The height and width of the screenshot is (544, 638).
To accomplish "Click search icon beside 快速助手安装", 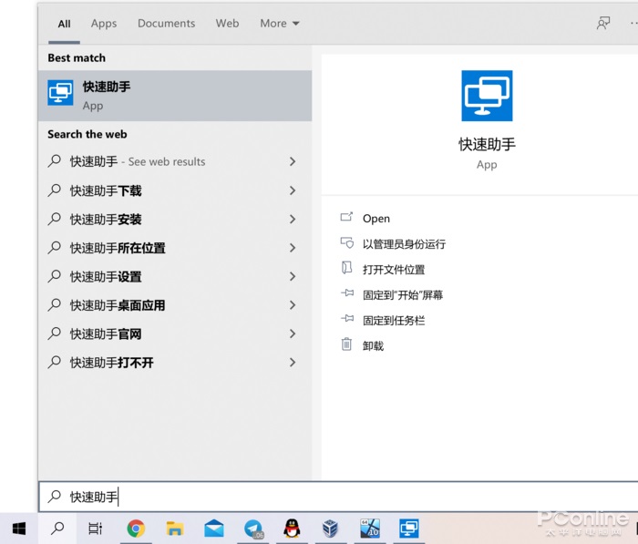I will pos(54,219).
